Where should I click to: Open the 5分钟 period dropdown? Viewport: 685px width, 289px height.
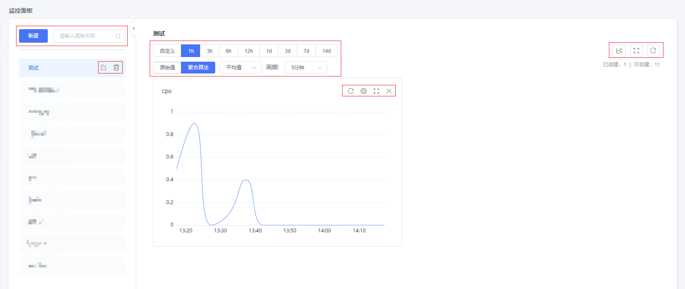pyautogui.click(x=306, y=68)
